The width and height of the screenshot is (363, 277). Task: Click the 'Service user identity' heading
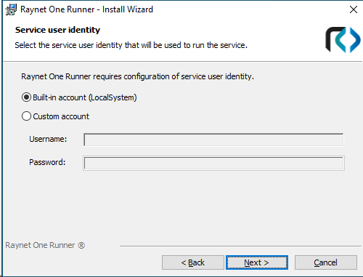click(57, 30)
